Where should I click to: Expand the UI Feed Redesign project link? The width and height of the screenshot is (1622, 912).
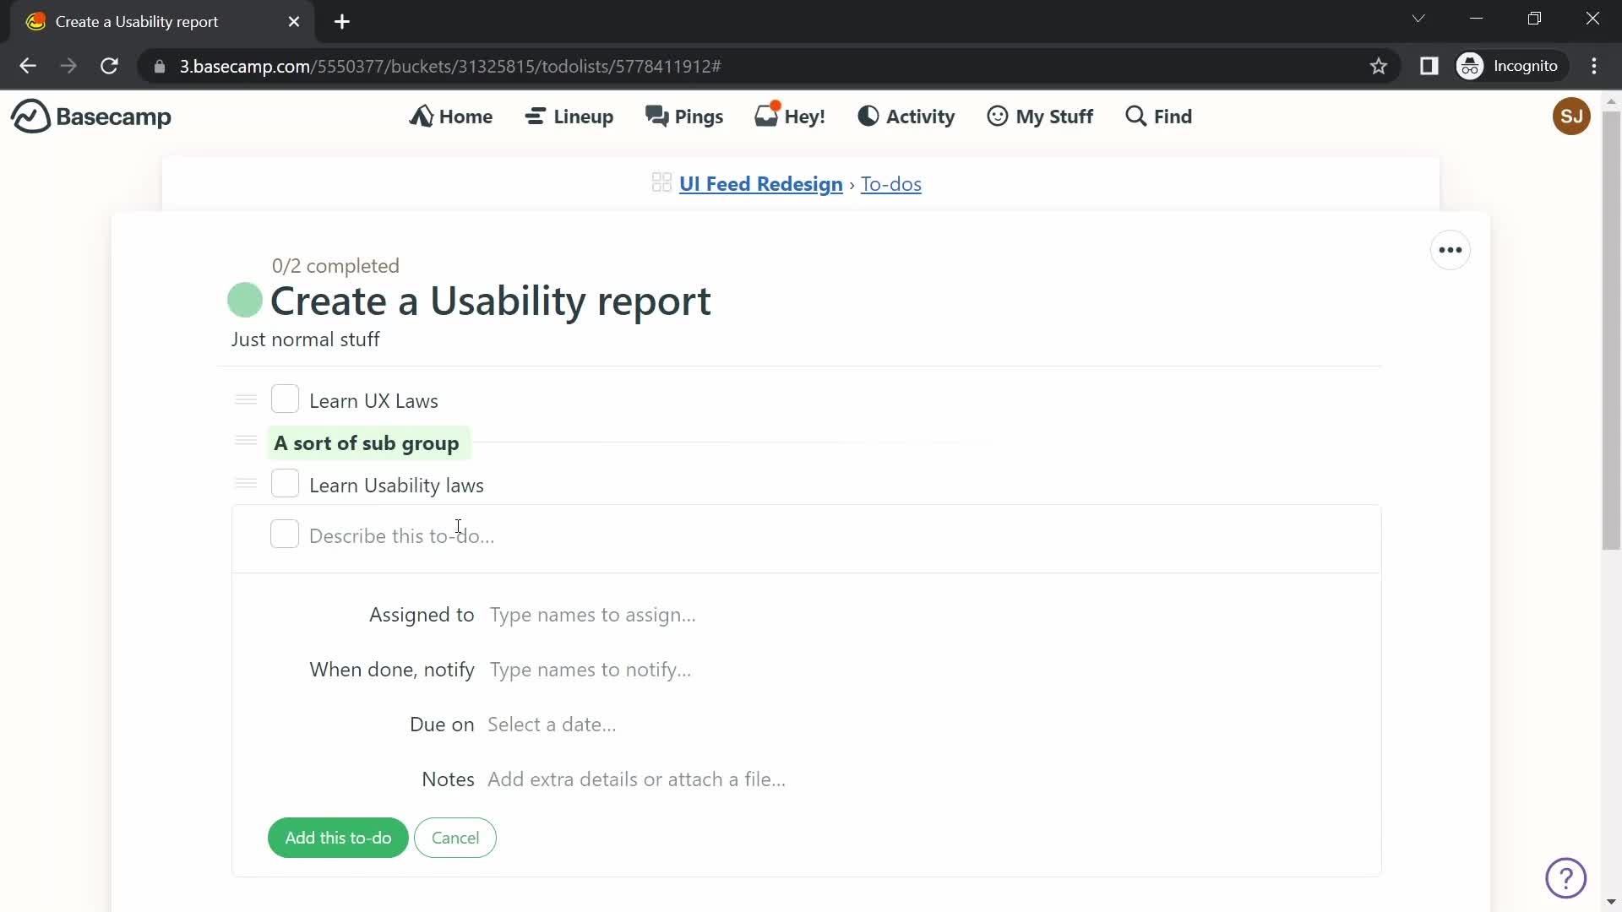click(x=761, y=182)
